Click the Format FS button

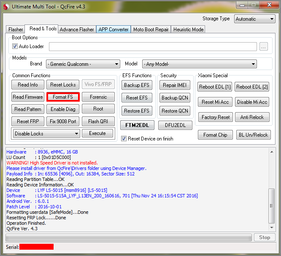click(x=63, y=97)
